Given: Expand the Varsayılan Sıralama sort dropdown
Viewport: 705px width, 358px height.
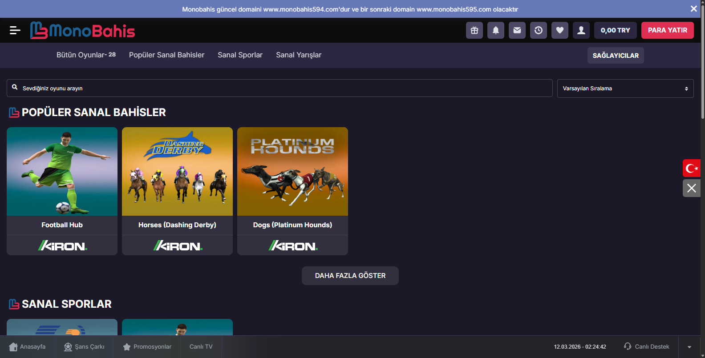Looking at the screenshot, I should (625, 88).
